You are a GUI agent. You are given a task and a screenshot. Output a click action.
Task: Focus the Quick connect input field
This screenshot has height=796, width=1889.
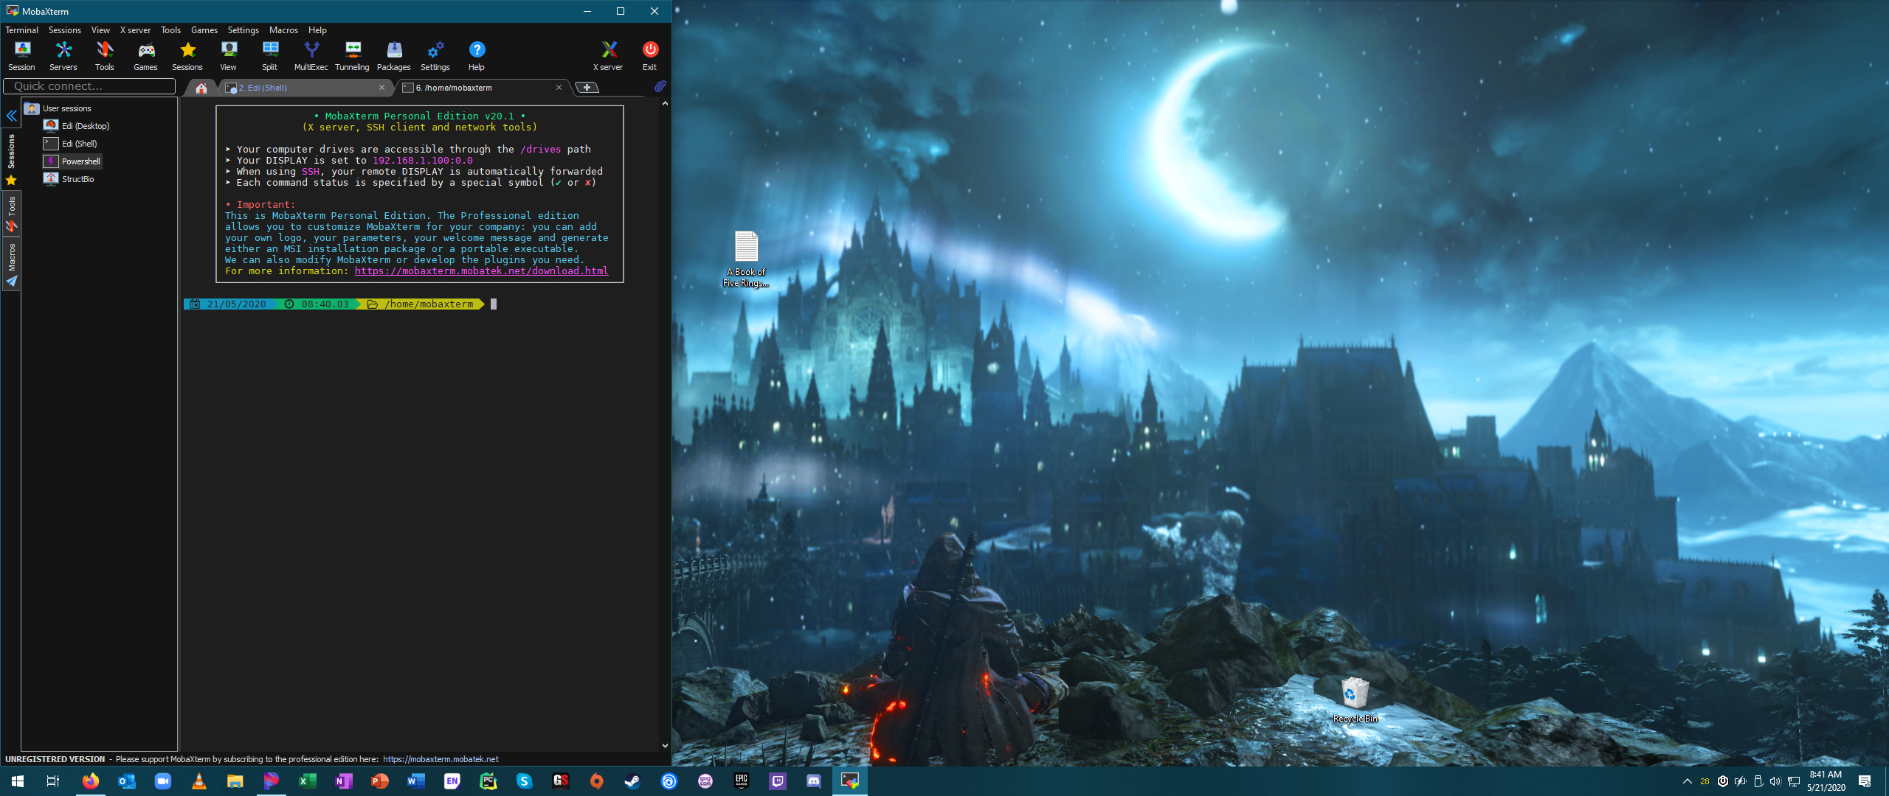89,86
